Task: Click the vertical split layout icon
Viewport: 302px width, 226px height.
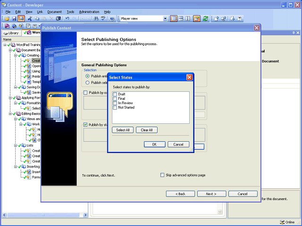Action: pyautogui.click(x=188, y=19)
